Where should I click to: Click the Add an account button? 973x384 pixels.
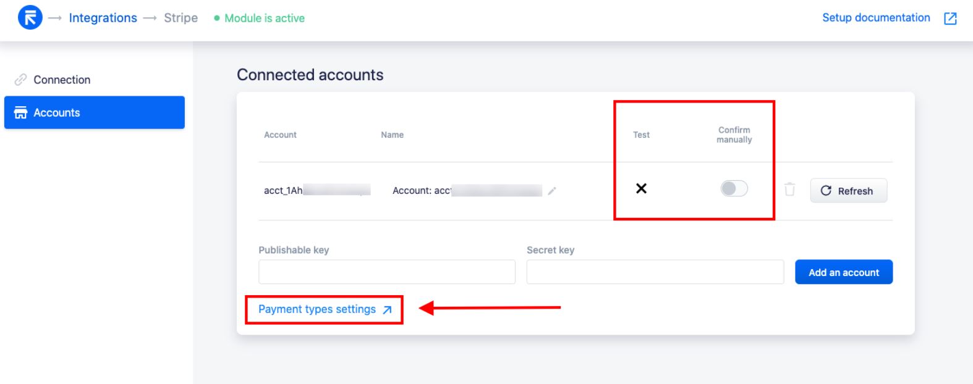844,272
